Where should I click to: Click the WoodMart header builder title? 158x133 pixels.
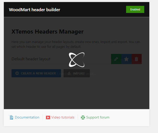[34, 10]
